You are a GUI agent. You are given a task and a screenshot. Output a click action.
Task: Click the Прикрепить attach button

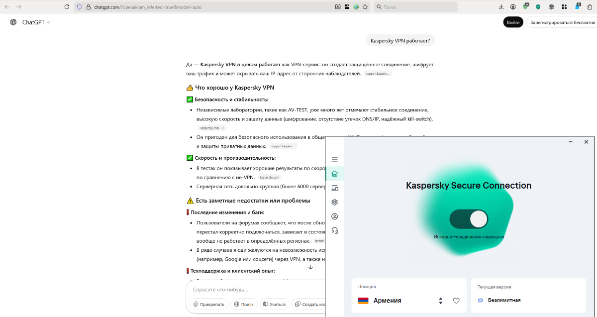tap(209, 304)
